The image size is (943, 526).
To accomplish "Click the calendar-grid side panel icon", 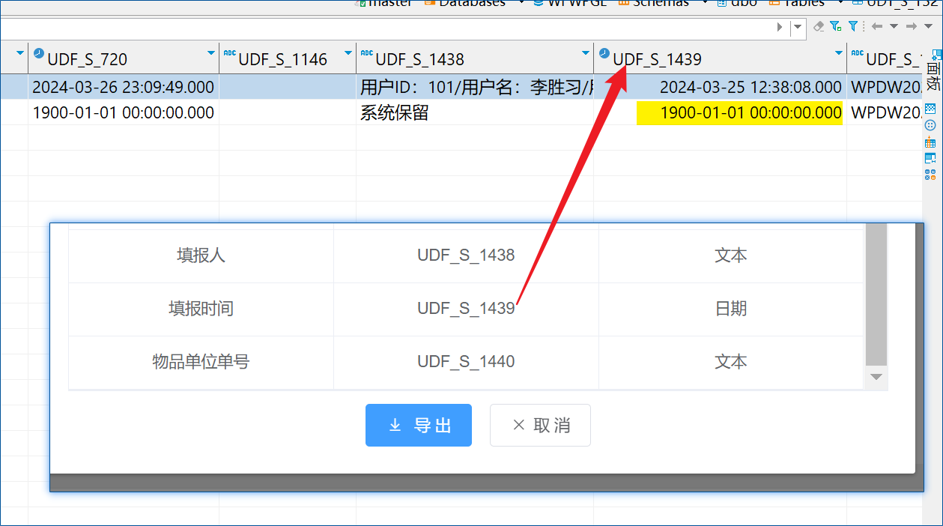I will click(930, 142).
